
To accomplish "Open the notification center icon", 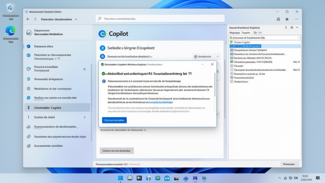I will click(318, 178).
